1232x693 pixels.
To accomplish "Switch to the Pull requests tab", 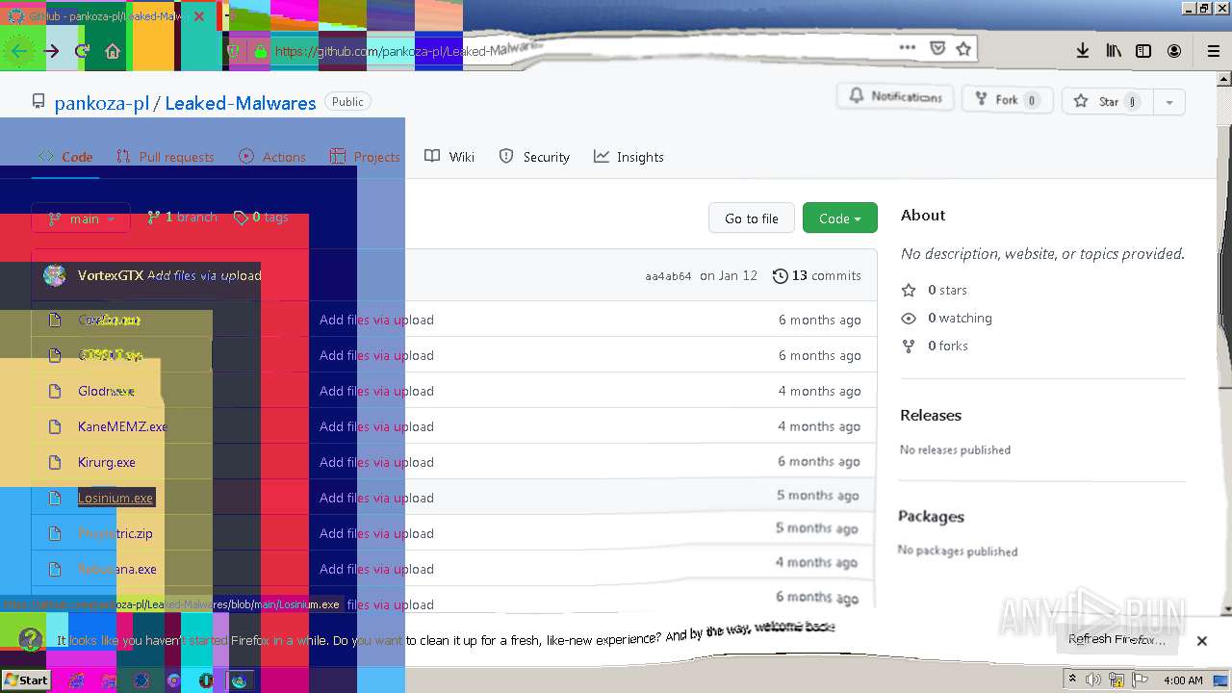I will coord(165,157).
